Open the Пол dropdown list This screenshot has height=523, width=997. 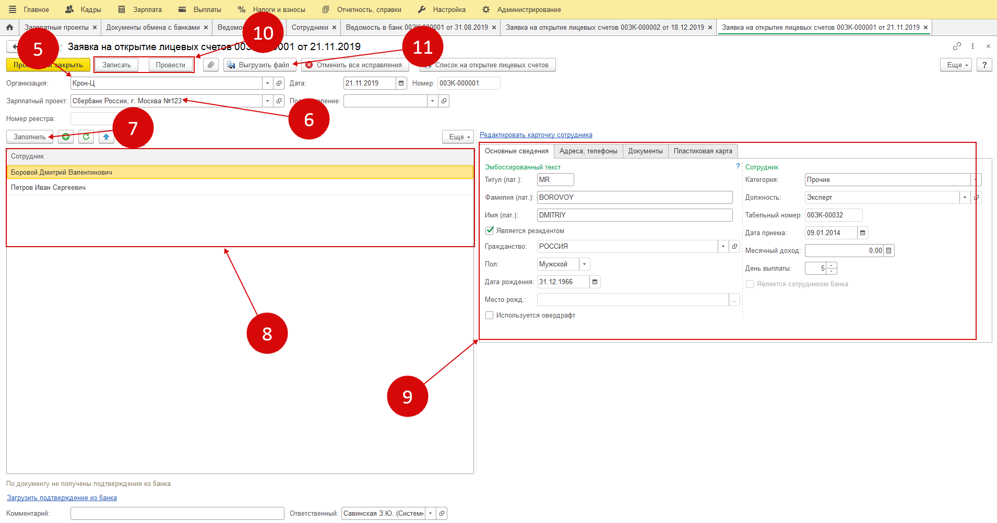[x=585, y=264]
